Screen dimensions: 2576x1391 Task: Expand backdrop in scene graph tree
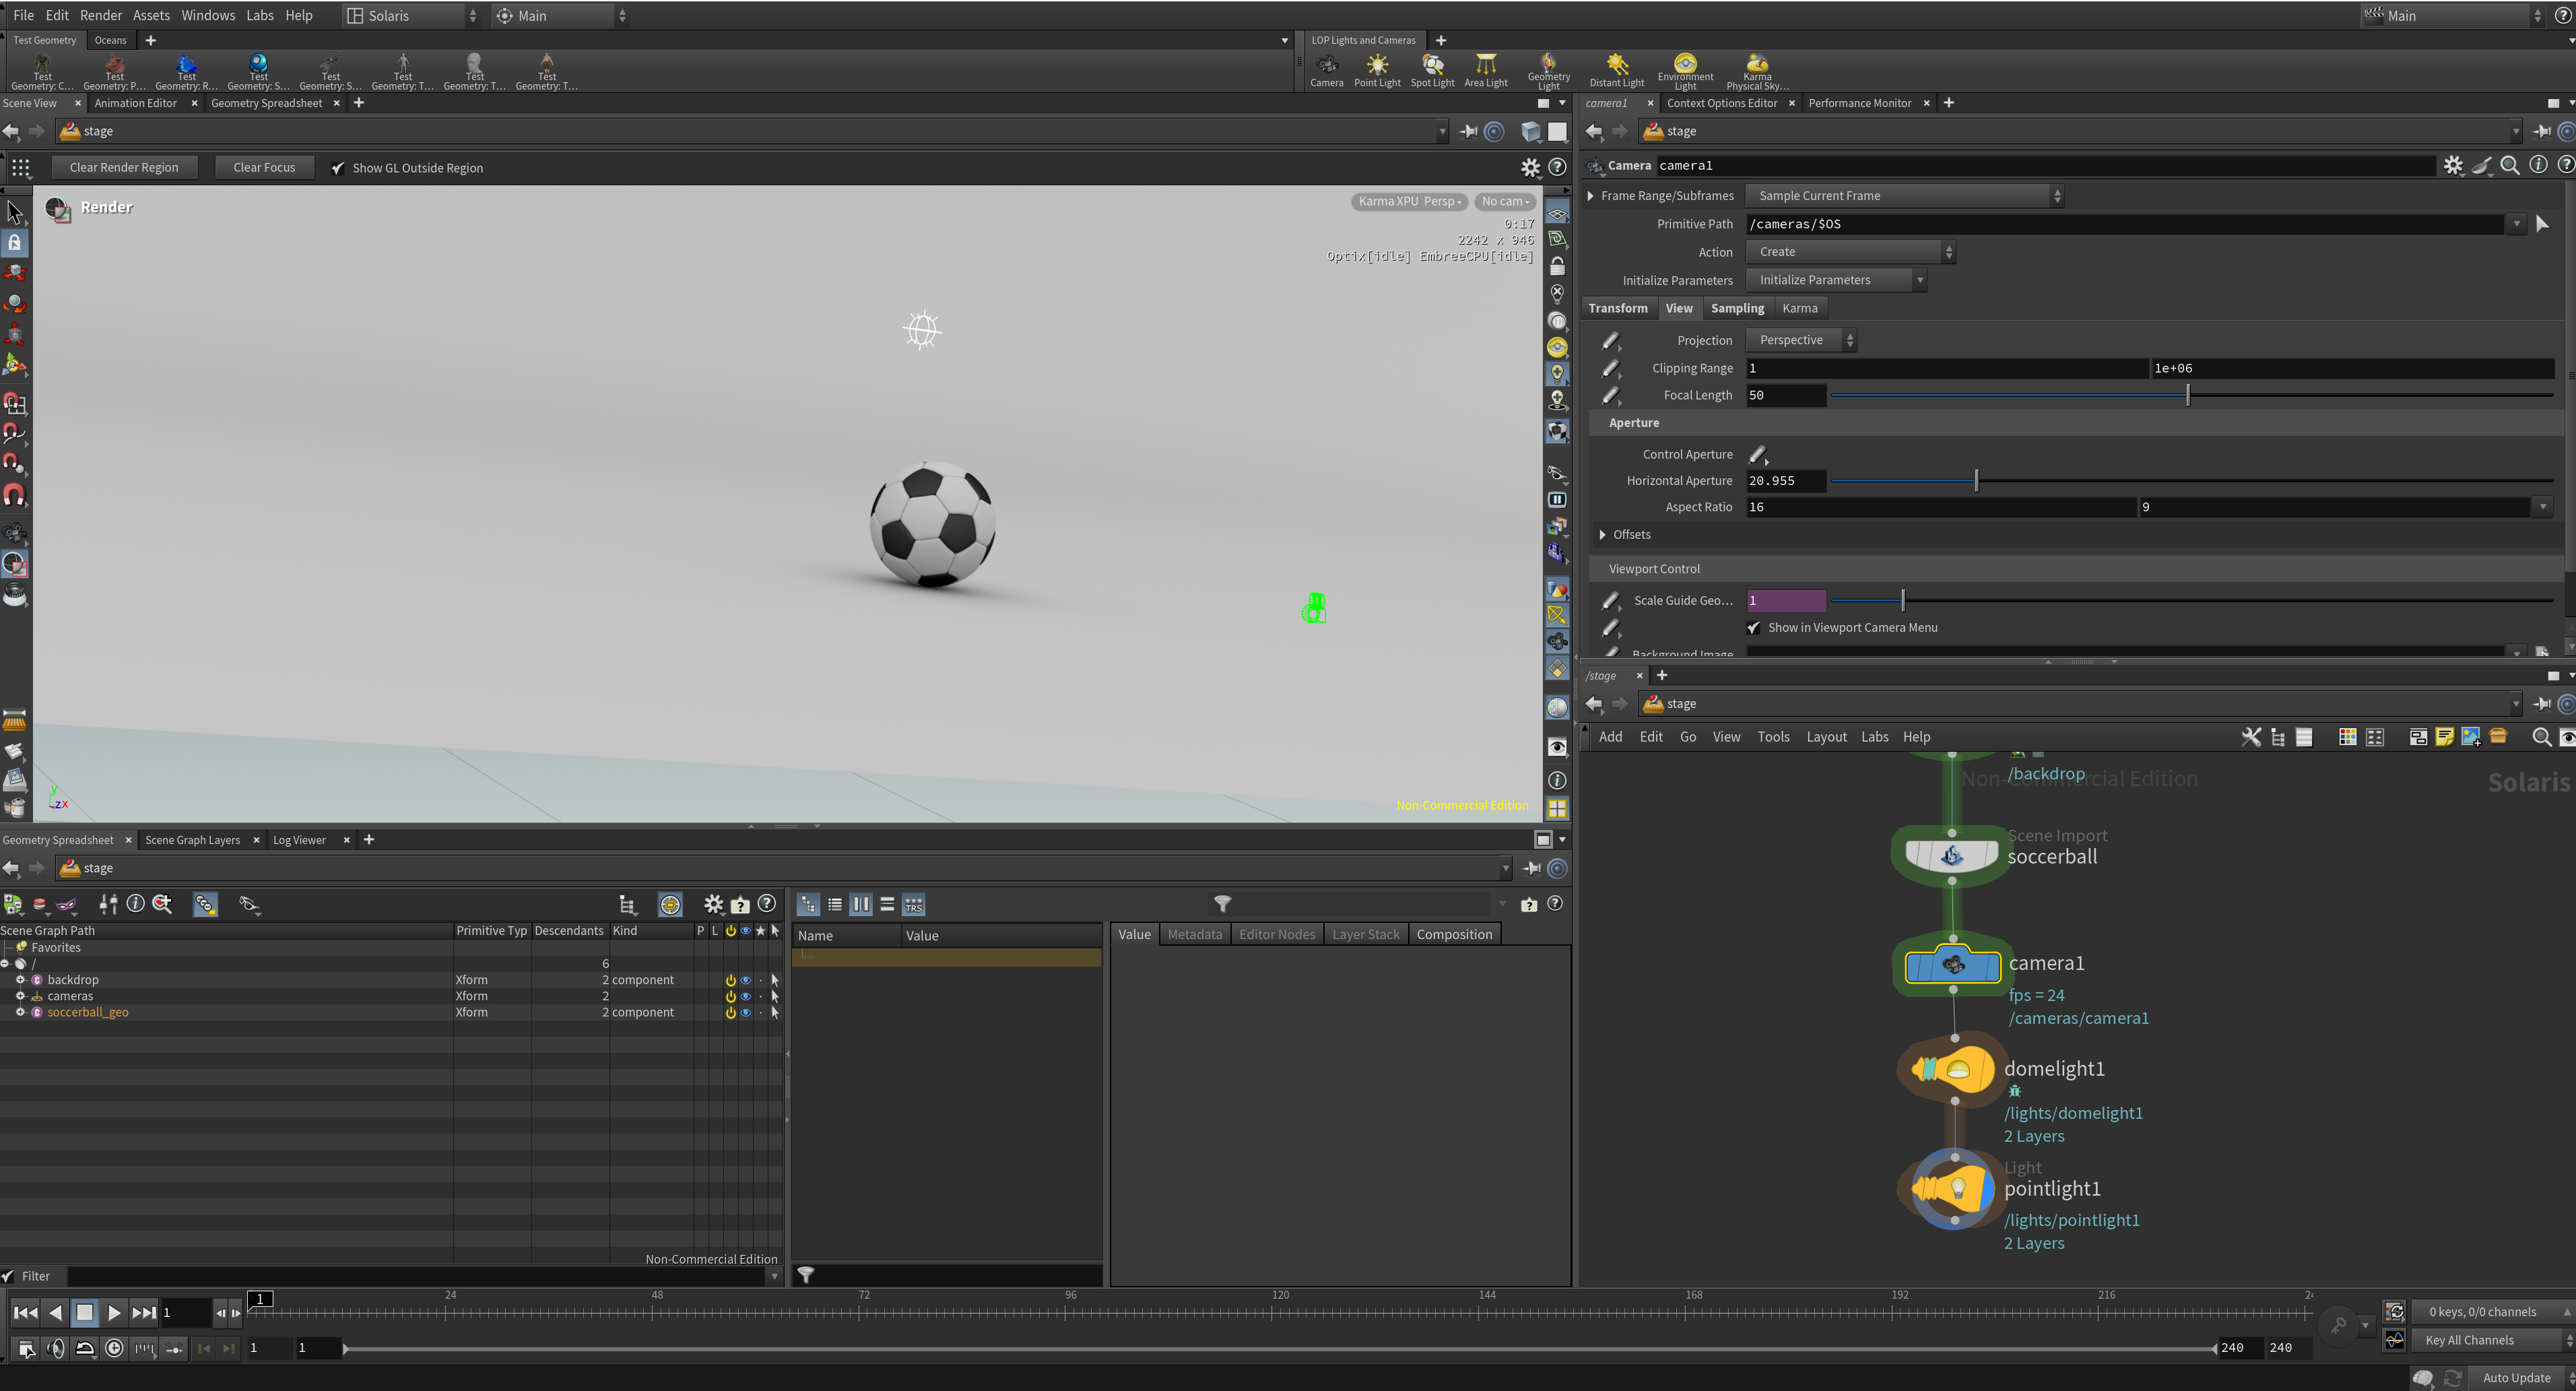point(19,980)
